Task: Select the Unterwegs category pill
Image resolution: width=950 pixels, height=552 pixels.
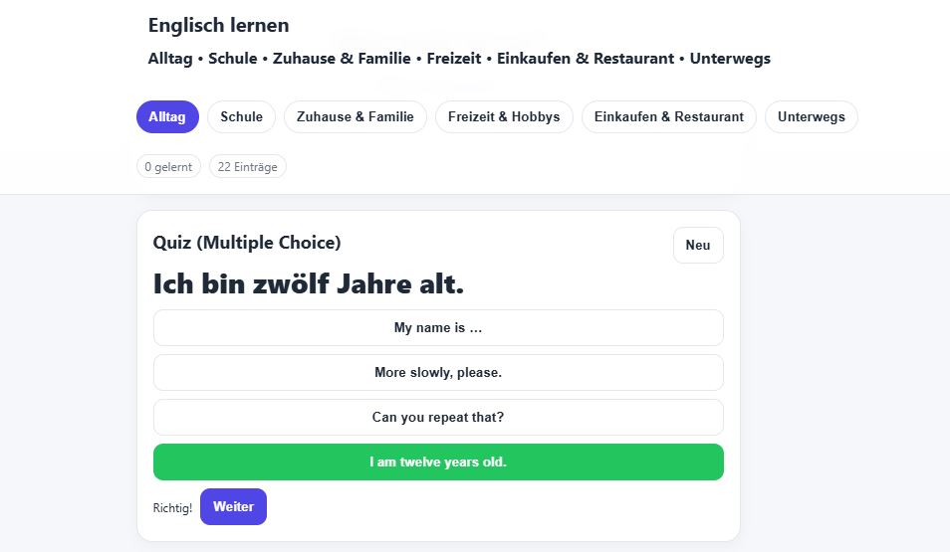Action: point(811,116)
